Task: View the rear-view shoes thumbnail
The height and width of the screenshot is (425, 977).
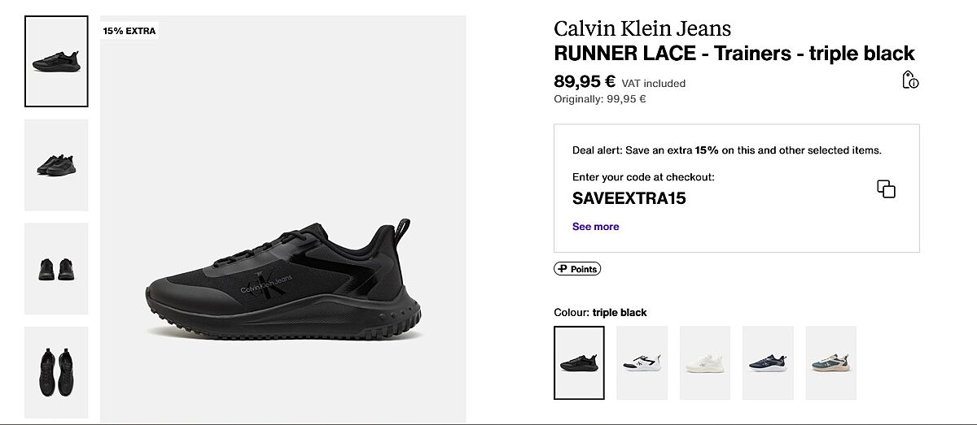Action: (x=56, y=268)
